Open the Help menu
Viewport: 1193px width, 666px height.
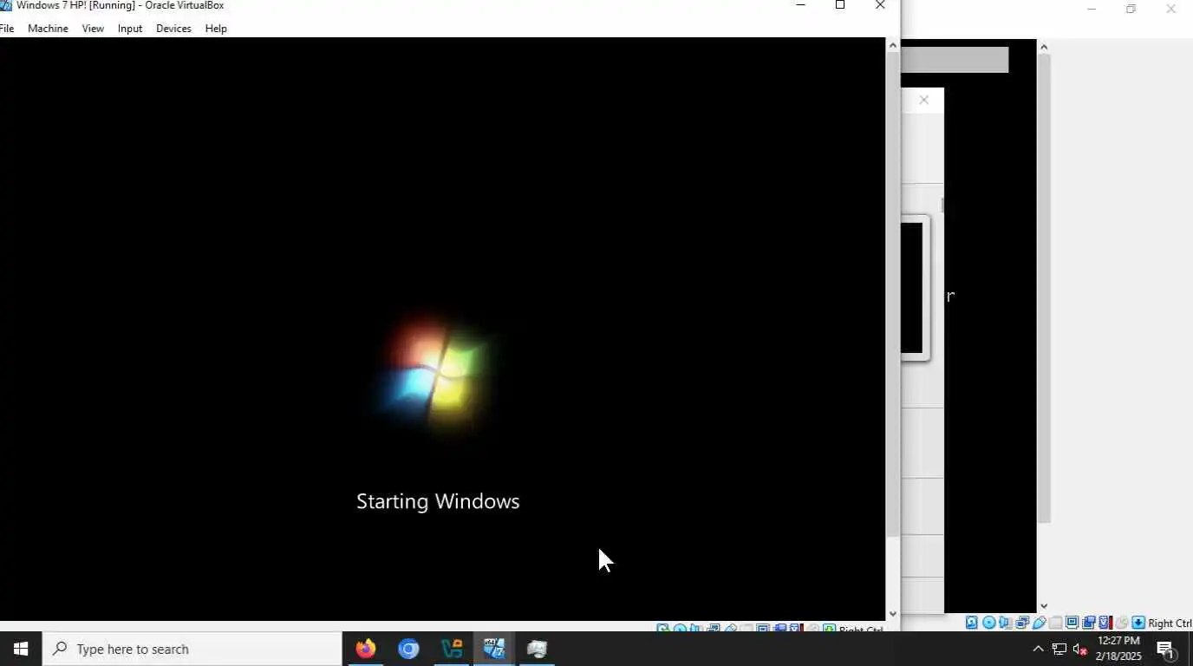(x=216, y=29)
